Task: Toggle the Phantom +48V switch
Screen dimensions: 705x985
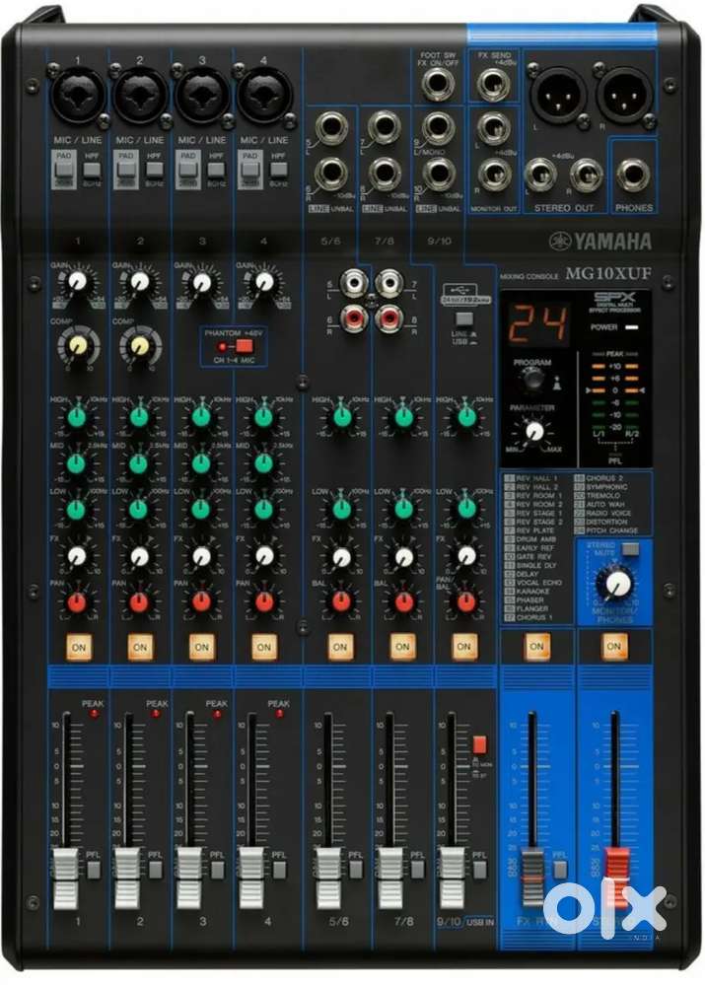Action: coord(239,348)
